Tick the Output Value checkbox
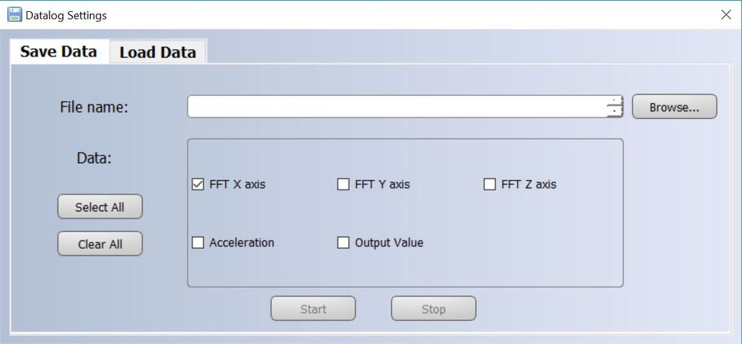 click(343, 243)
